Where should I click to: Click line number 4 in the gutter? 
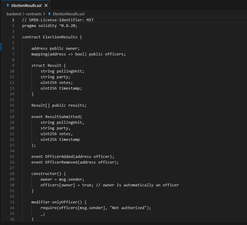click(x=13, y=37)
